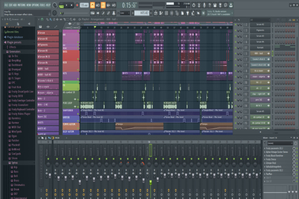This screenshot has height=199, width=299.
Task: Toggle the link/chain icon in toolbar
Action: 108,13
